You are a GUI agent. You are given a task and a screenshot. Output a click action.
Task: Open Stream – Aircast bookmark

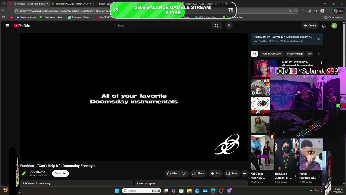tap(26, 17)
